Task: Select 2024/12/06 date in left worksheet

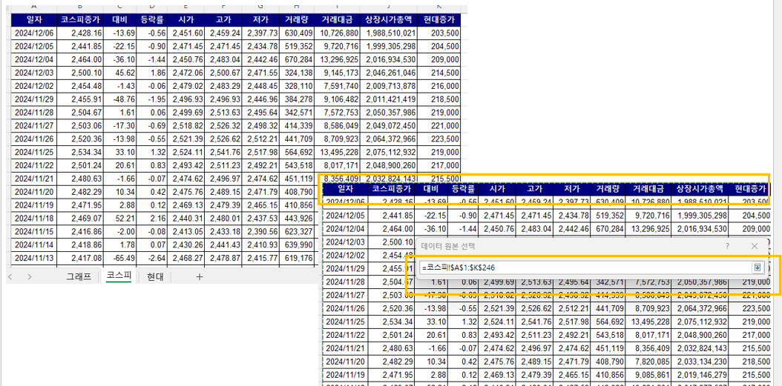Action: point(34,33)
